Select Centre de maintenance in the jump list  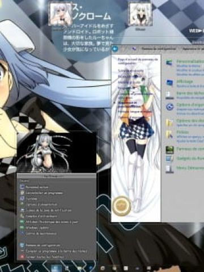[x=41, y=233]
